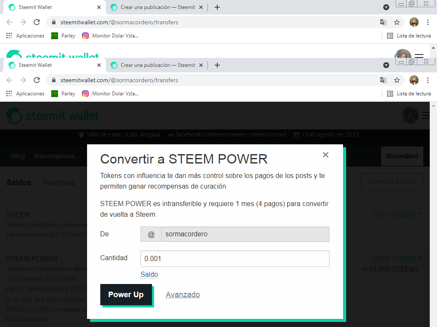Click the Saldo link under Cantidad
The height and width of the screenshot is (327, 437).
[149, 275]
